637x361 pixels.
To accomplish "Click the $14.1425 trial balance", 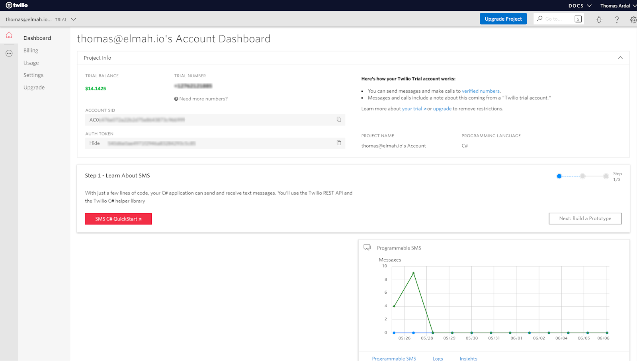I will pos(96,88).
